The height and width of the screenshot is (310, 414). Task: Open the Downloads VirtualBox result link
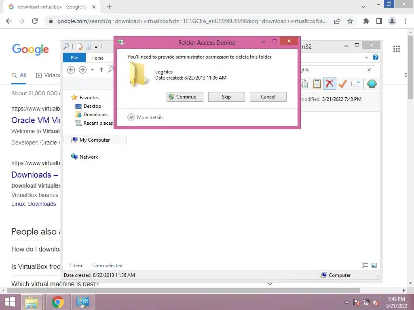coord(35,175)
